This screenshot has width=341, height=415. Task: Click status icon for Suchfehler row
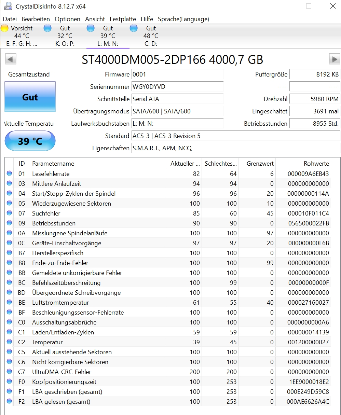coord(9,213)
